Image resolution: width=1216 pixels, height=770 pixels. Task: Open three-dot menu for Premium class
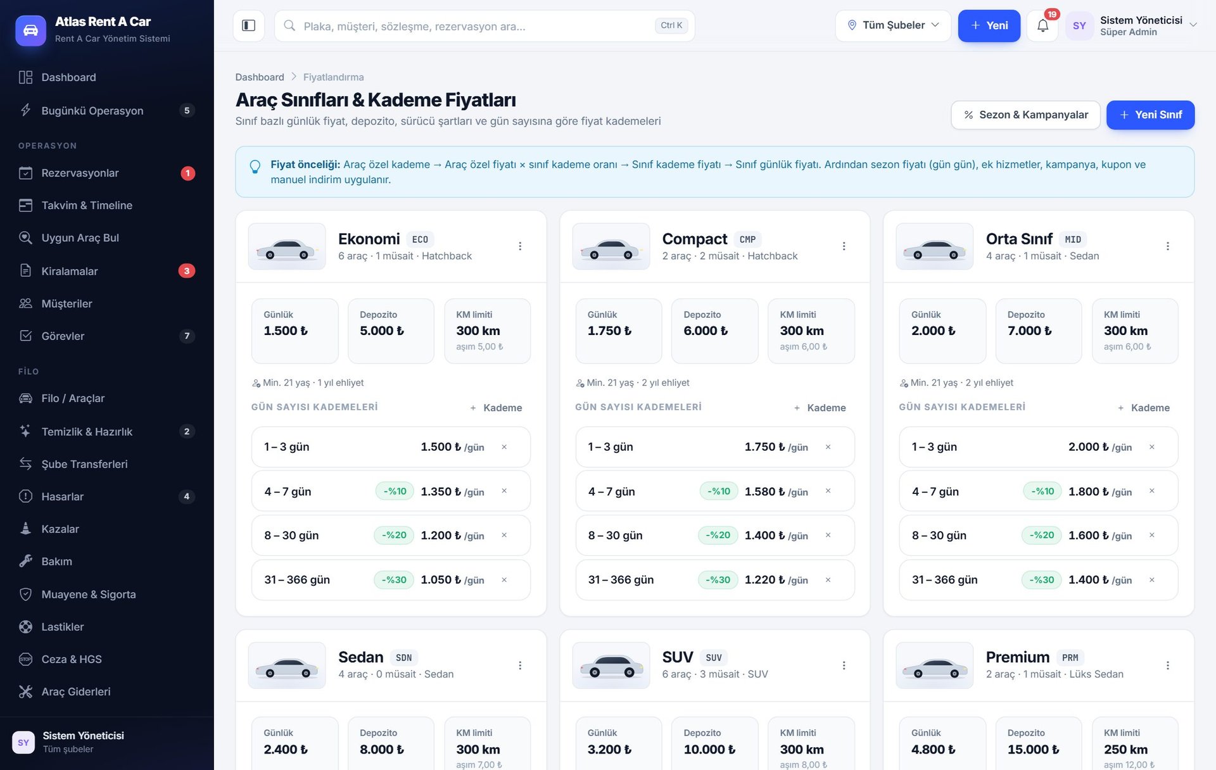(x=1167, y=665)
